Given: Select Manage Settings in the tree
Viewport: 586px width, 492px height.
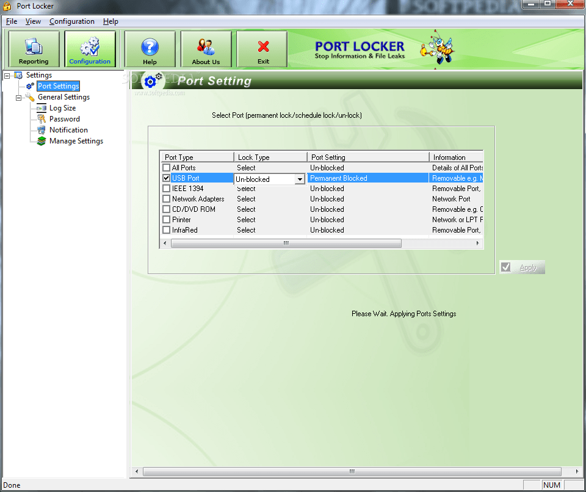Looking at the screenshot, I should click(76, 141).
